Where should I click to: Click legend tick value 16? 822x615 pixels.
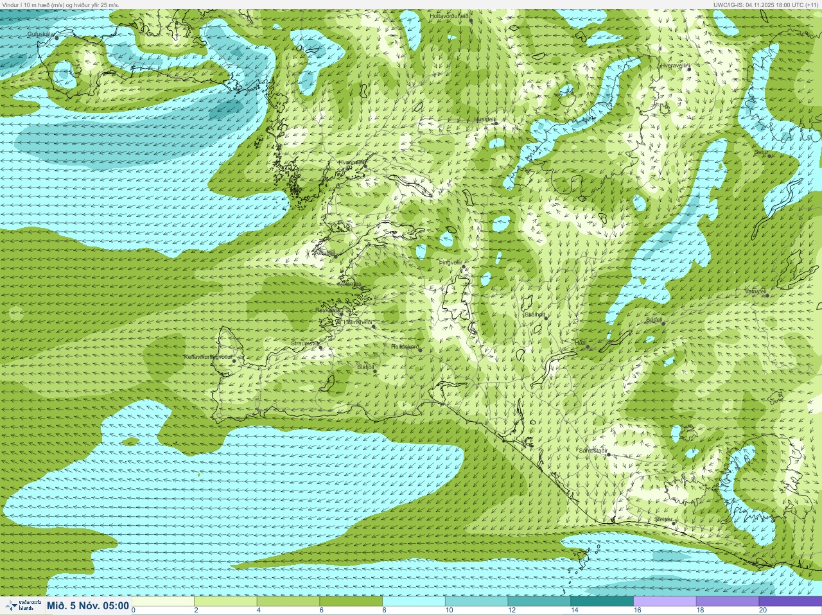pos(637,611)
